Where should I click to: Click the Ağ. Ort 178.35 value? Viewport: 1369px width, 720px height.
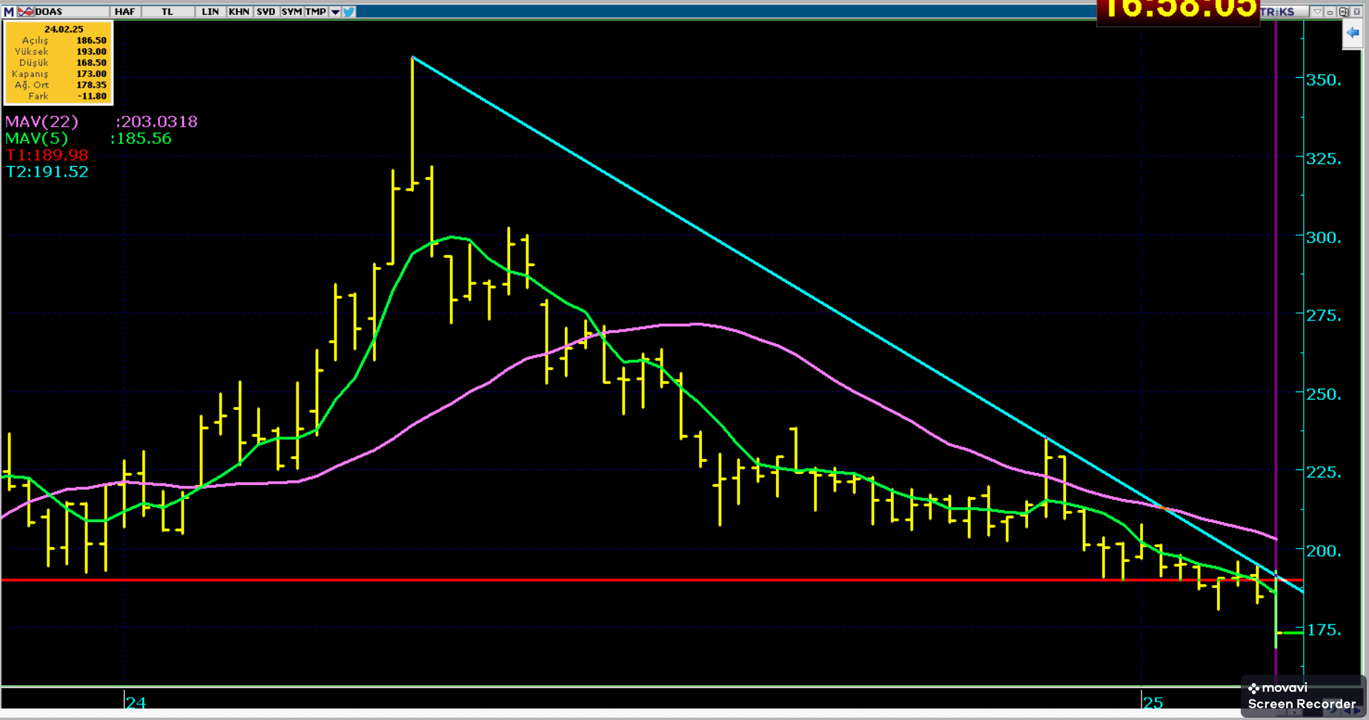pos(92,85)
